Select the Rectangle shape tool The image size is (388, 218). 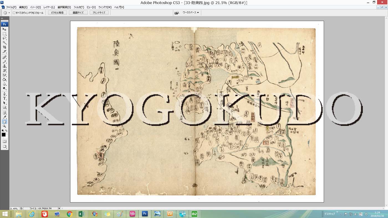coord(4,107)
